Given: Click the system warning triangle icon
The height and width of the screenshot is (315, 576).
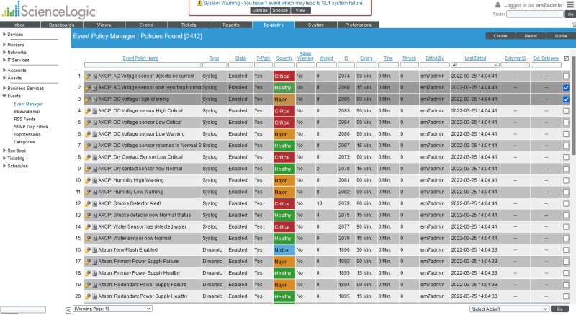Looking at the screenshot, I should 199,3.
